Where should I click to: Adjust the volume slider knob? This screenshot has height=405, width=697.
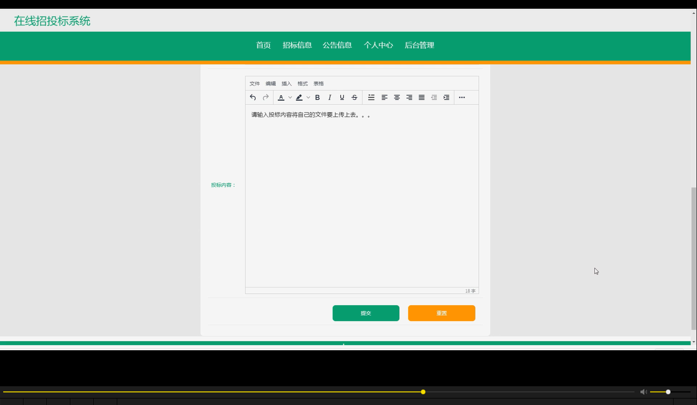pos(668,392)
